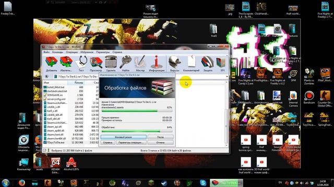Screen dimensions: 334x187
Task: Click the Удалить (Delete) toolbar icon
Action: [111, 63]
